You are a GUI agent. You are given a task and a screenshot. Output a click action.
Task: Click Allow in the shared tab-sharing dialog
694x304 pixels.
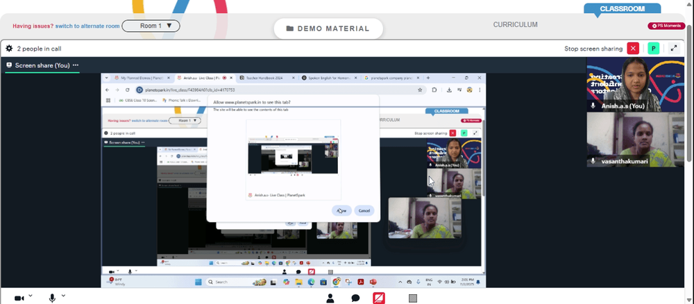(341, 210)
